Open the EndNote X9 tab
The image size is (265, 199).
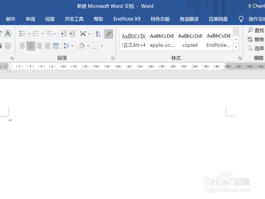127,19
